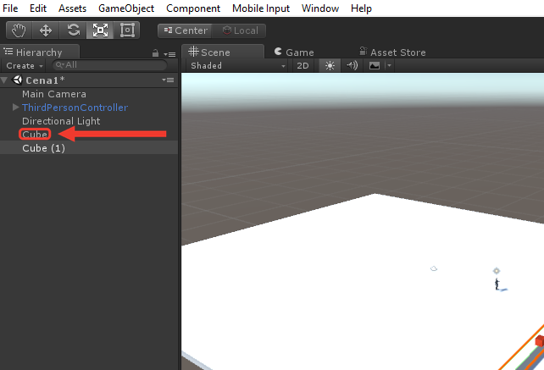Select the Move tool
Image resolution: width=544 pixels, height=370 pixels.
pos(46,30)
